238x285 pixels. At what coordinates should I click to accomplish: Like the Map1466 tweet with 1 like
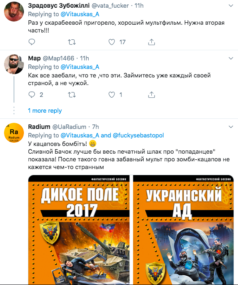click(x=112, y=95)
